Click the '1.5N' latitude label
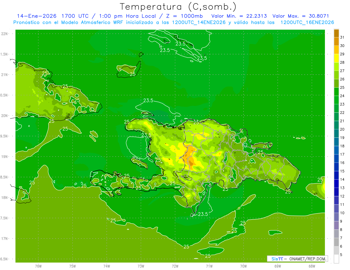 coord(4,54)
